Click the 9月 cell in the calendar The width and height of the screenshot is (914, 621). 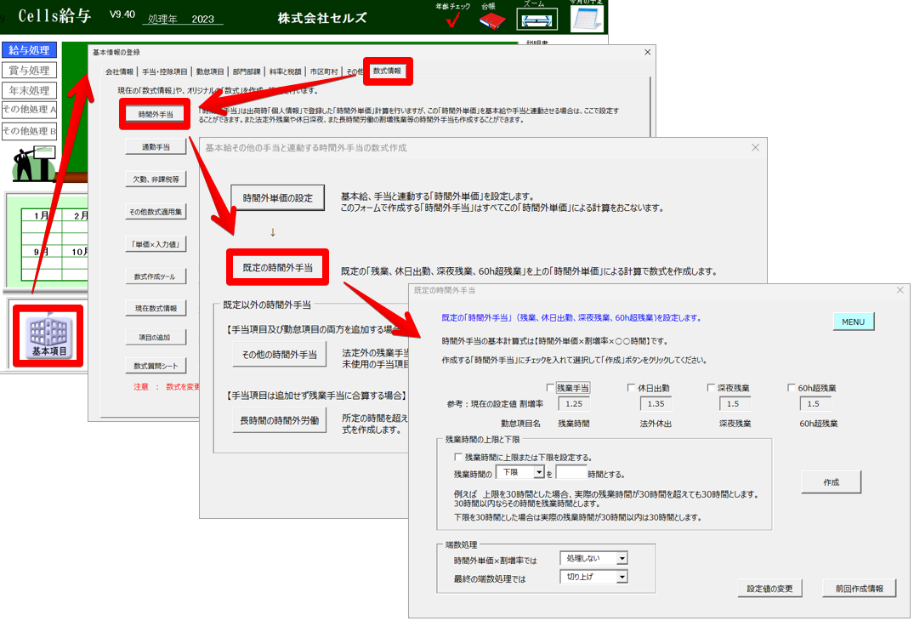pyautogui.click(x=41, y=251)
